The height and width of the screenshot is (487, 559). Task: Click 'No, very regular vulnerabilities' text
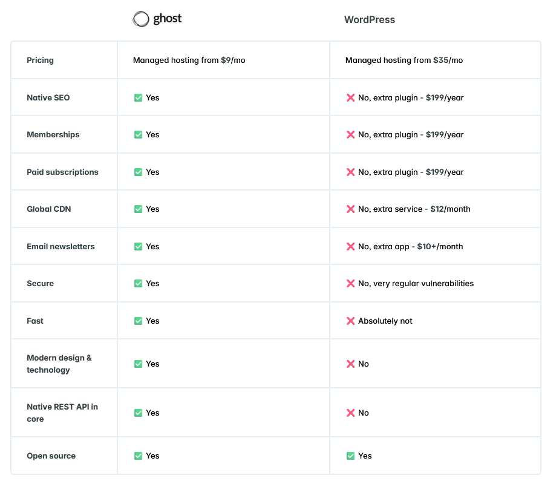click(x=416, y=284)
